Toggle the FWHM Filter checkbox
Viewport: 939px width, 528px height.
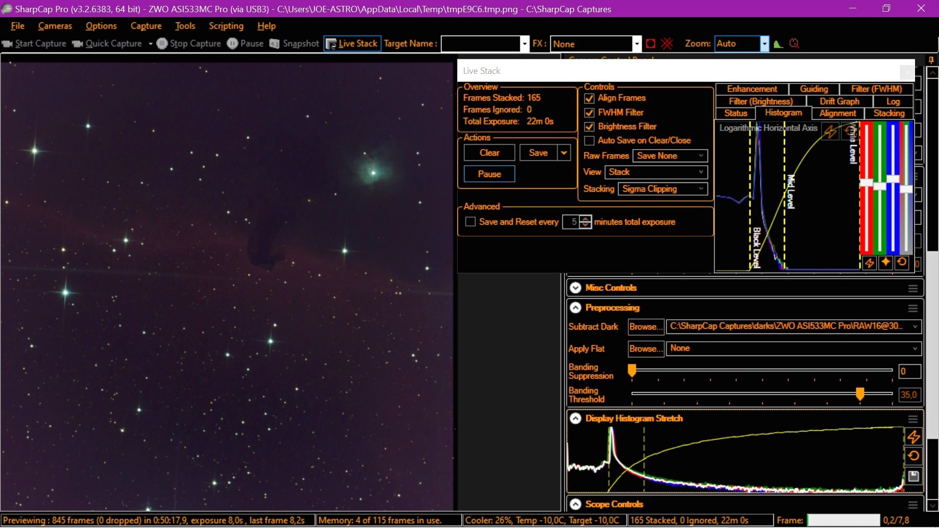(589, 112)
